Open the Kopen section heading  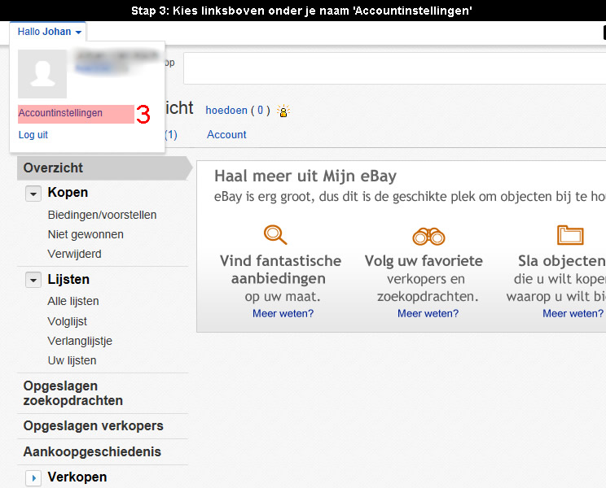point(68,193)
